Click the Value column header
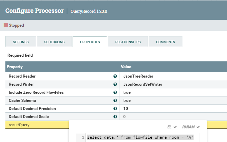The height and width of the screenshot is (142, 227). (x=126, y=67)
